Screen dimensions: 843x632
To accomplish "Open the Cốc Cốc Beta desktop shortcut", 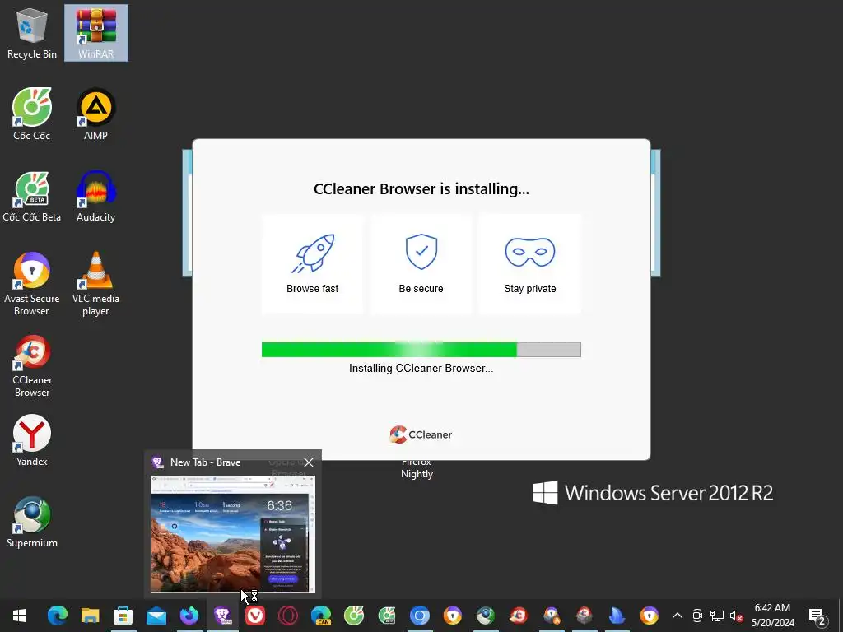I will (x=32, y=197).
